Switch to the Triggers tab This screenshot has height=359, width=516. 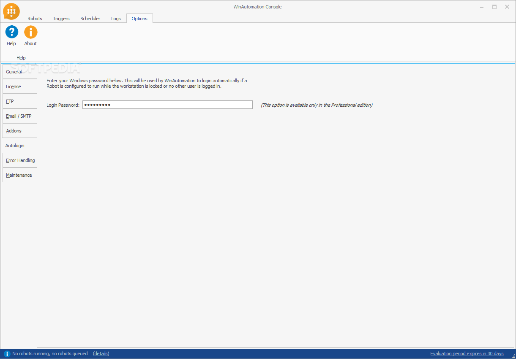tap(61, 19)
